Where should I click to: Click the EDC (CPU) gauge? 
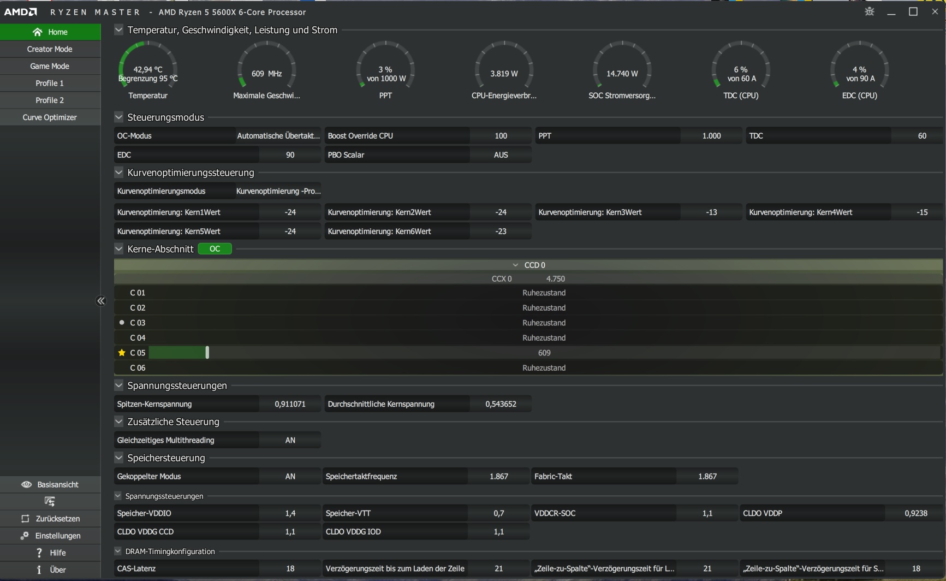[x=859, y=71]
